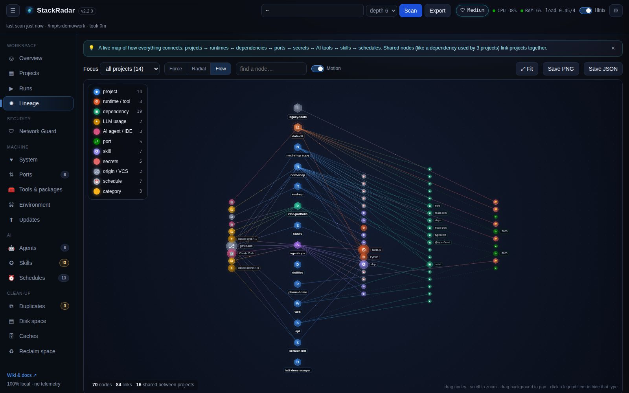Select the Flow layout tab
The height and width of the screenshot is (393, 629).
point(221,69)
